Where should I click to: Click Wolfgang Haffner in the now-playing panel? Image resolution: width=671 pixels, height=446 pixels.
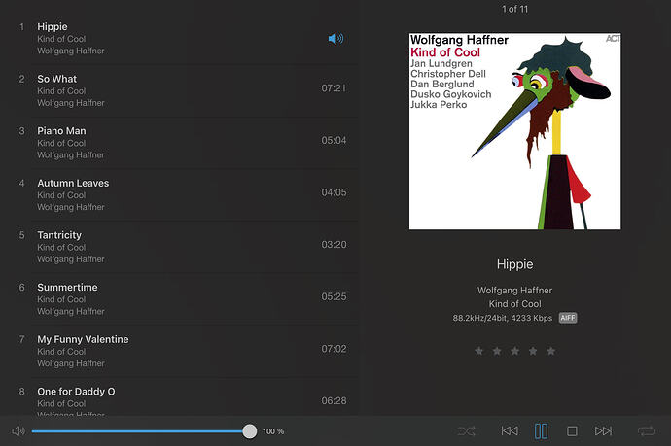coord(514,291)
